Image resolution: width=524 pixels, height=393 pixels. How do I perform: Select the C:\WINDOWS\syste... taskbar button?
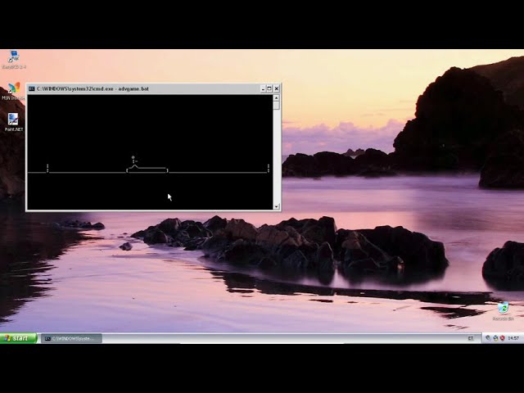(71, 338)
